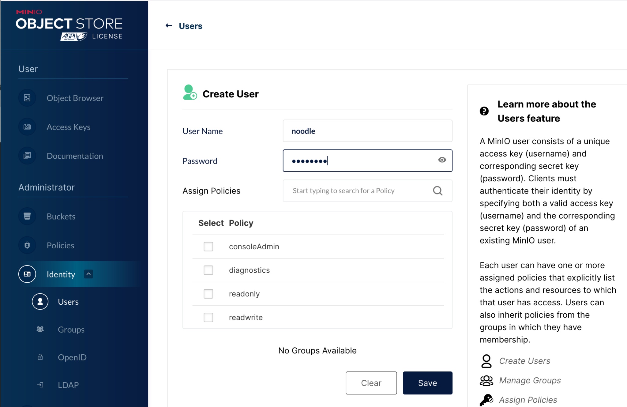Click the Access Keys sidebar icon

(x=27, y=127)
